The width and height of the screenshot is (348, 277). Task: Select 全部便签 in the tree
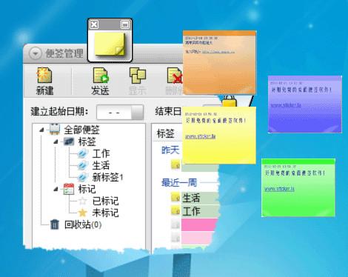point(82,130)
